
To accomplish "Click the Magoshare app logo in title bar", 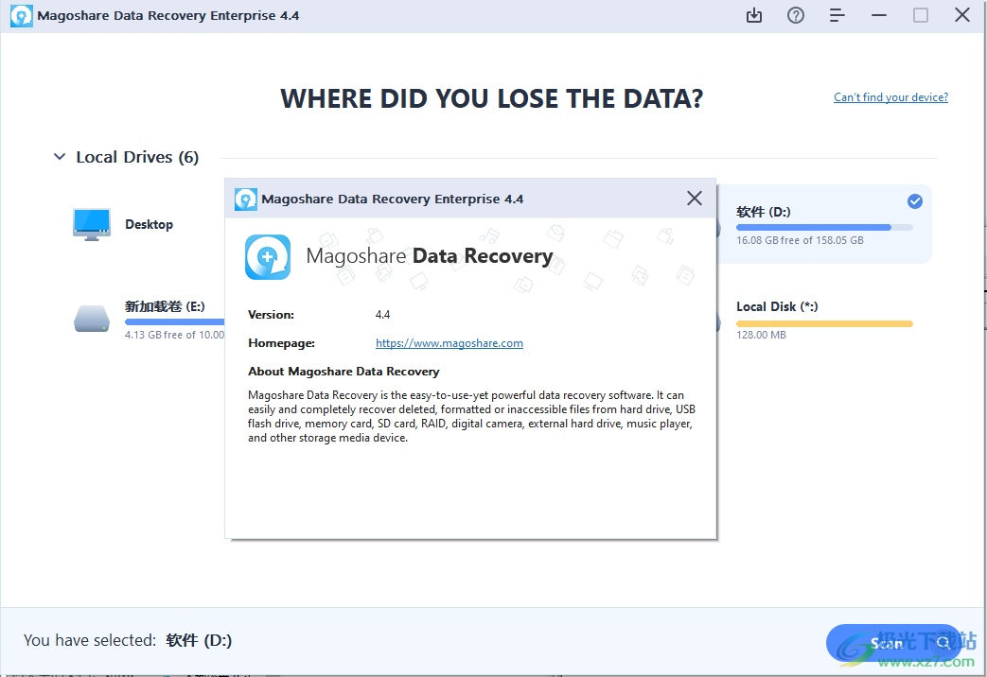I will 22,16.
